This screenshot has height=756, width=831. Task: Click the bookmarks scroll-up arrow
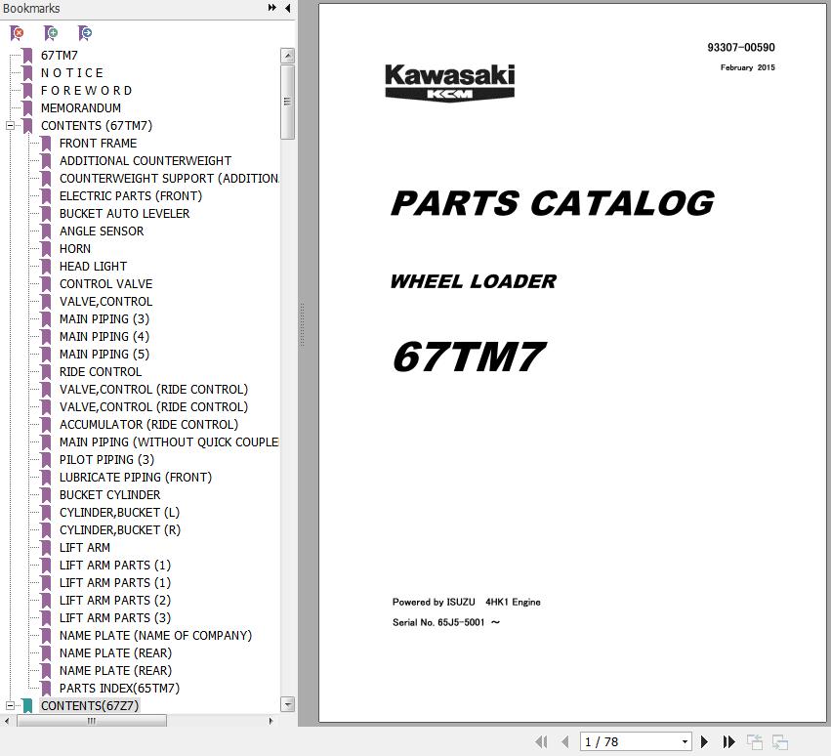click(x=287, y=55)
